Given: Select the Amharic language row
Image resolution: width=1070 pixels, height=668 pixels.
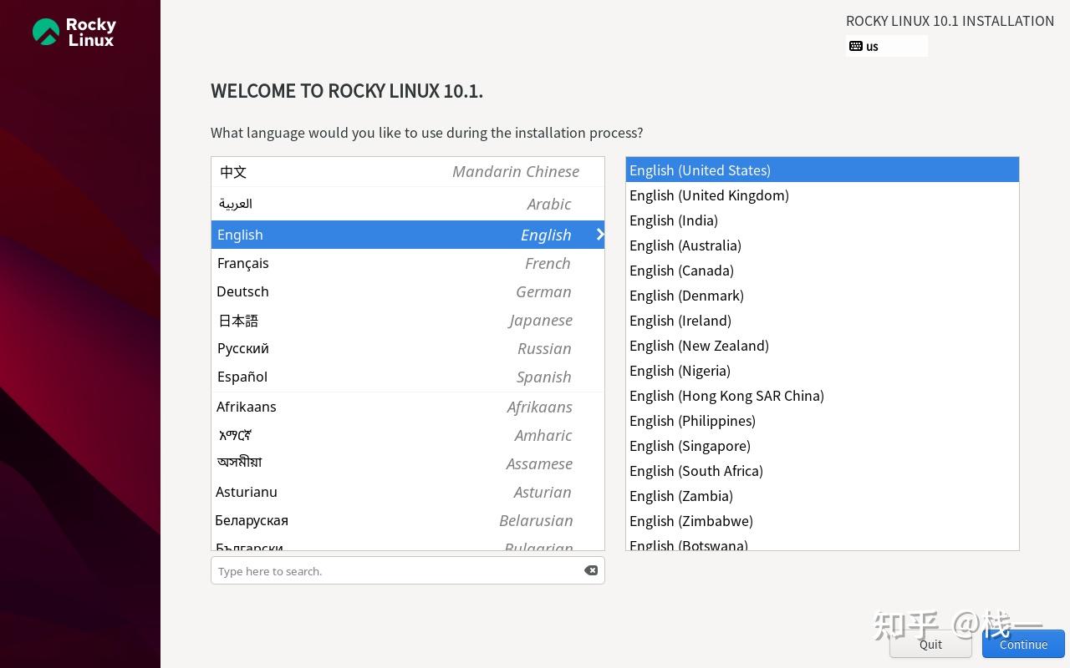Looking at the screenshot, I should (x=408, y=435).
